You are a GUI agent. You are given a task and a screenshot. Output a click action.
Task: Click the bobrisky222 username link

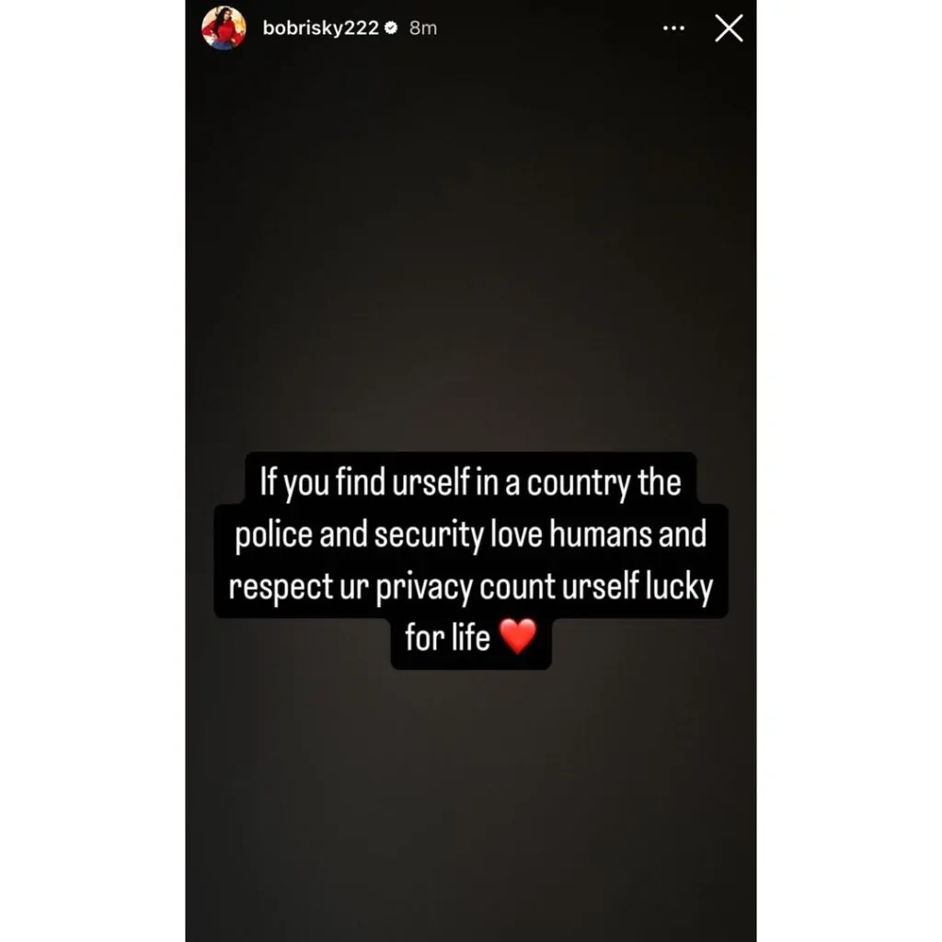coord(320,29)
